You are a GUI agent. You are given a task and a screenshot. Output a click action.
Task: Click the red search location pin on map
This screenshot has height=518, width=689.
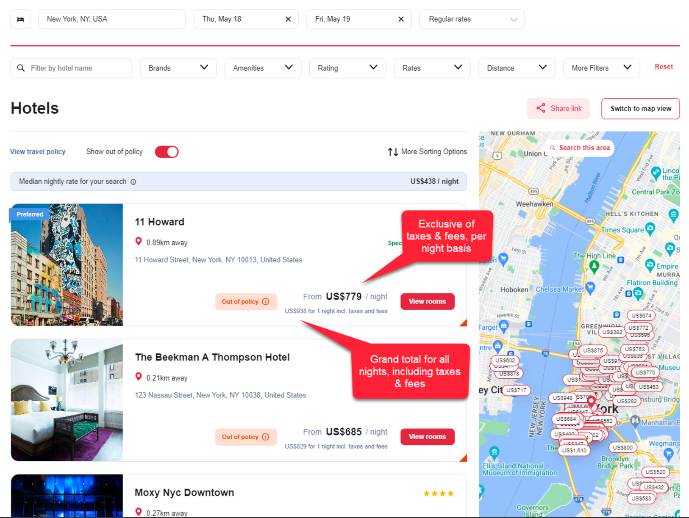[592, 401]
